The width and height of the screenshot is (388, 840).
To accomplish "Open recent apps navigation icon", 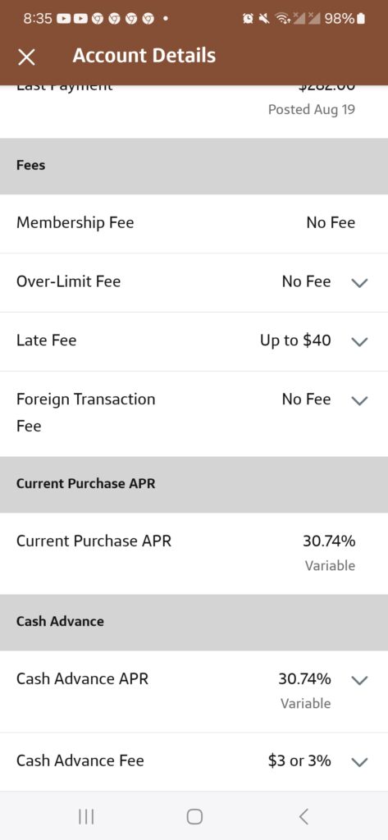I will pos(86,816).
